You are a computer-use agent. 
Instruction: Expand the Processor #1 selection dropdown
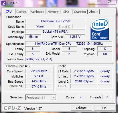[54, 98]
